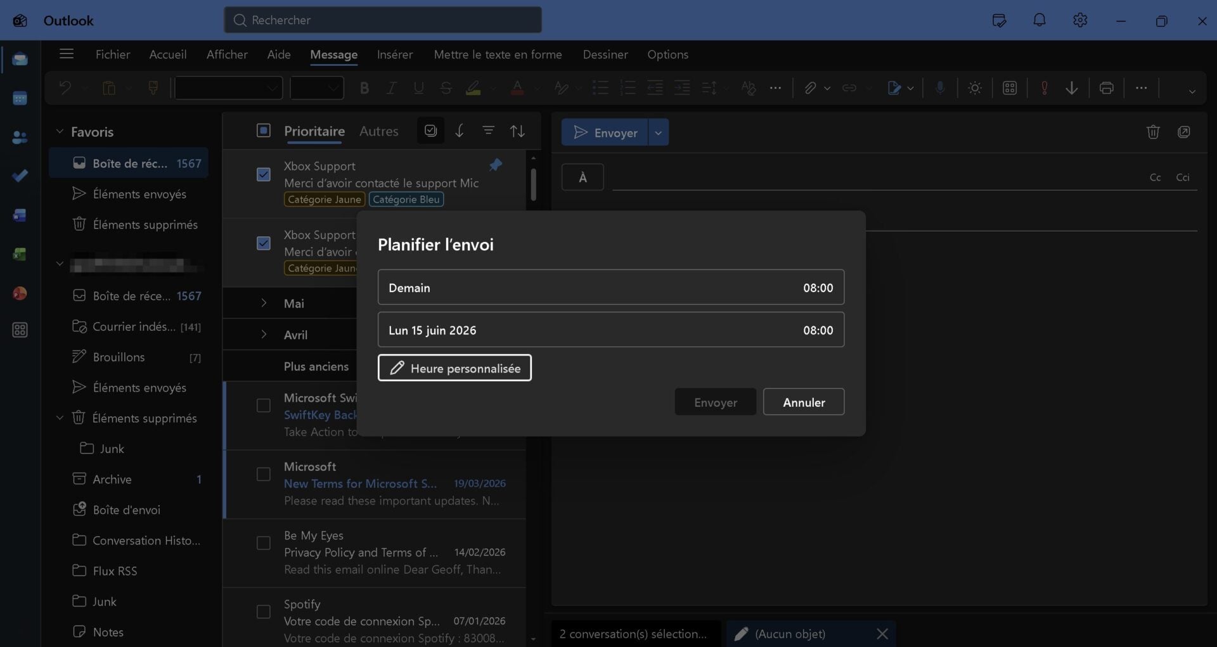The width and height of the screenshot is (1217, 647).
Task: Uncheck the second Xbox Support message
Action: click(264, 243)
